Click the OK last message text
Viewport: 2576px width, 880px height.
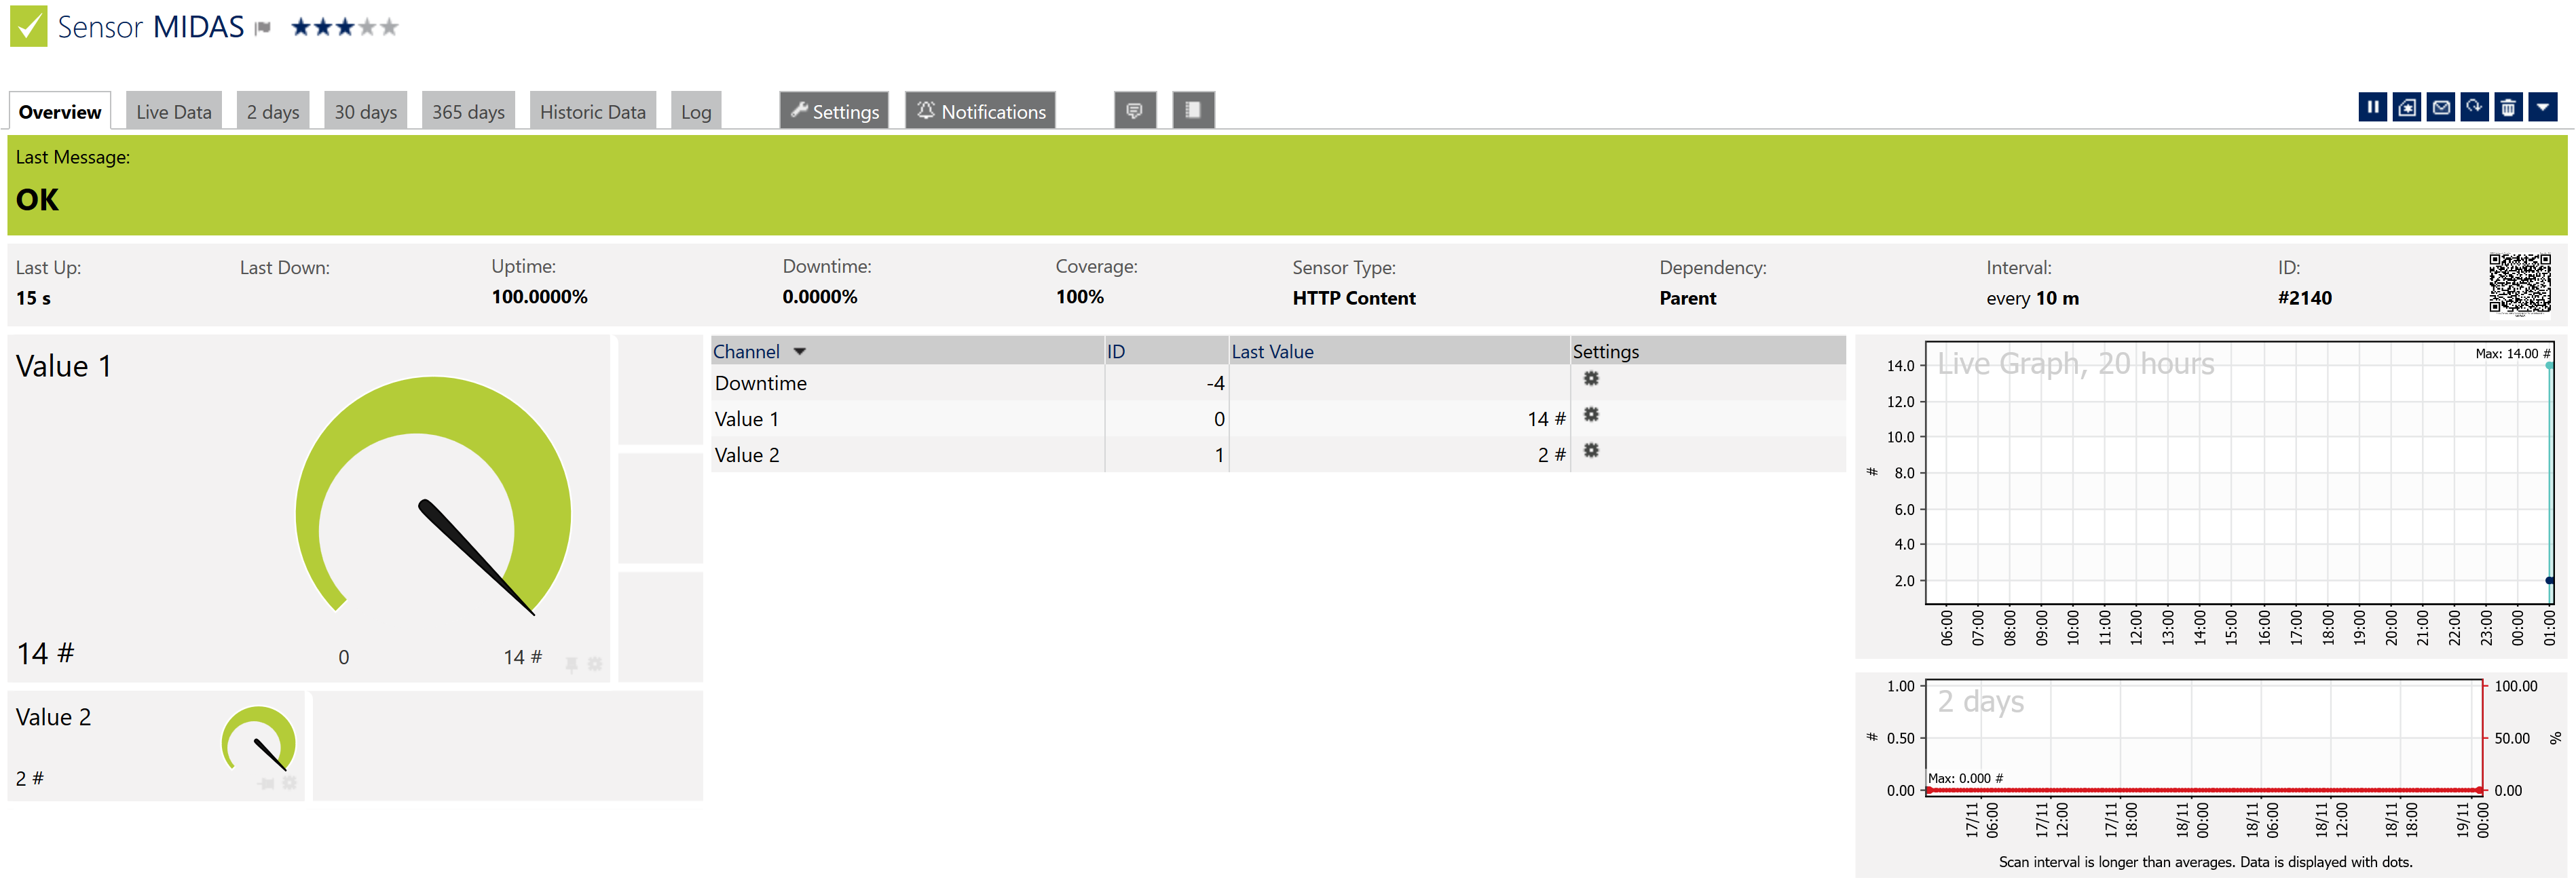click(x=37, y=200)
